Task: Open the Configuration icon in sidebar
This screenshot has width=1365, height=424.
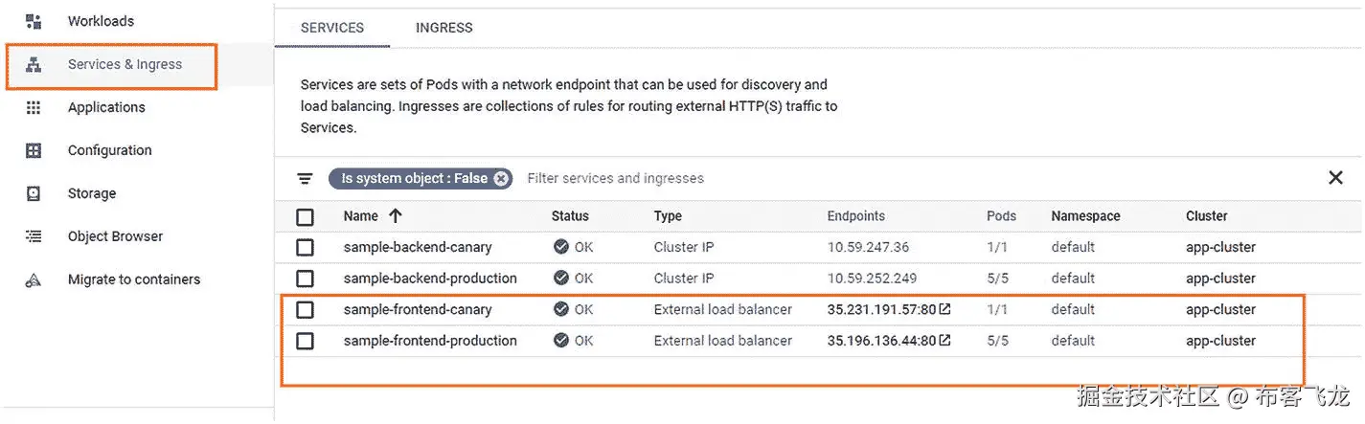Action: point(34,151)
